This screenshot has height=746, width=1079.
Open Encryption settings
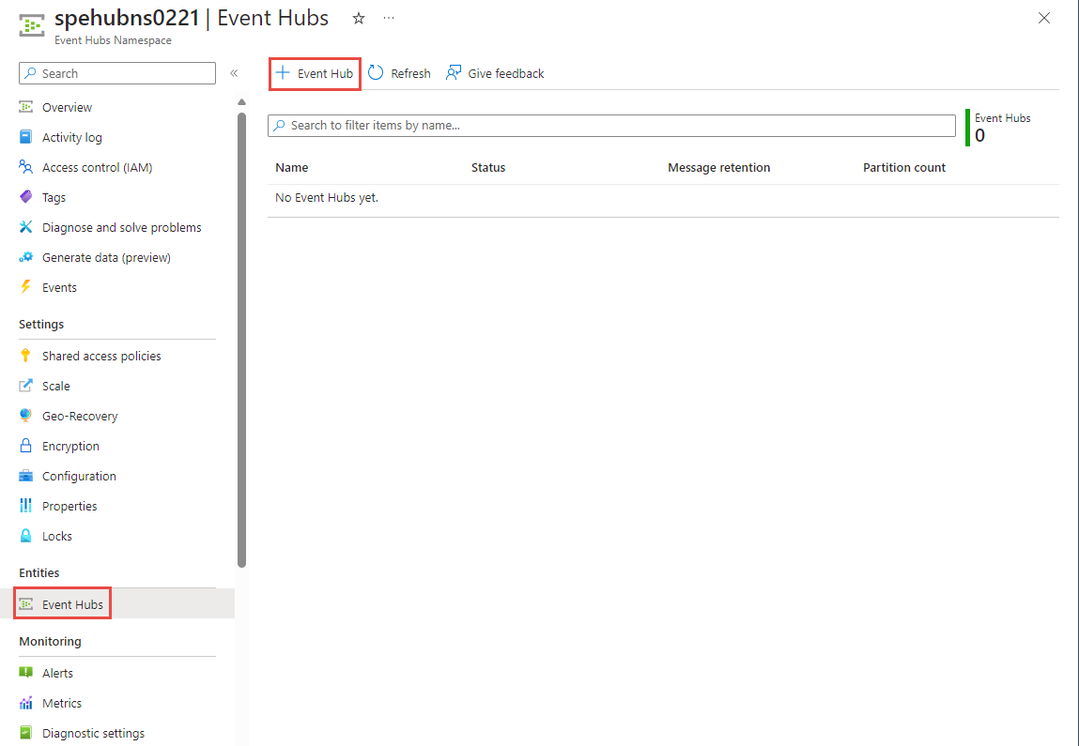coord(70,447)
